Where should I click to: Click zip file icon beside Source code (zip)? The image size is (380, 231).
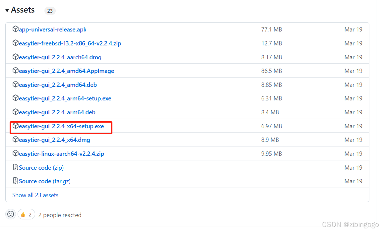(15, 167)
